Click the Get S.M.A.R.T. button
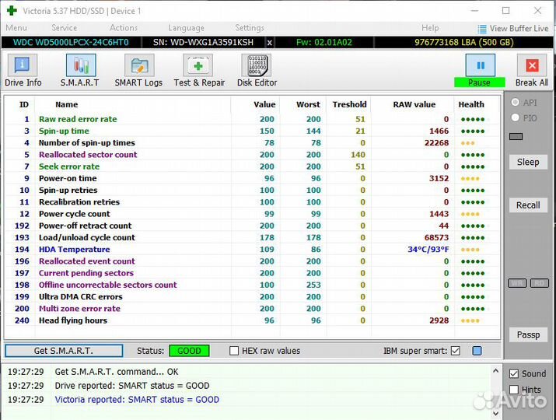The height and width of the screenshot is (420, 556). coord(64,351)
